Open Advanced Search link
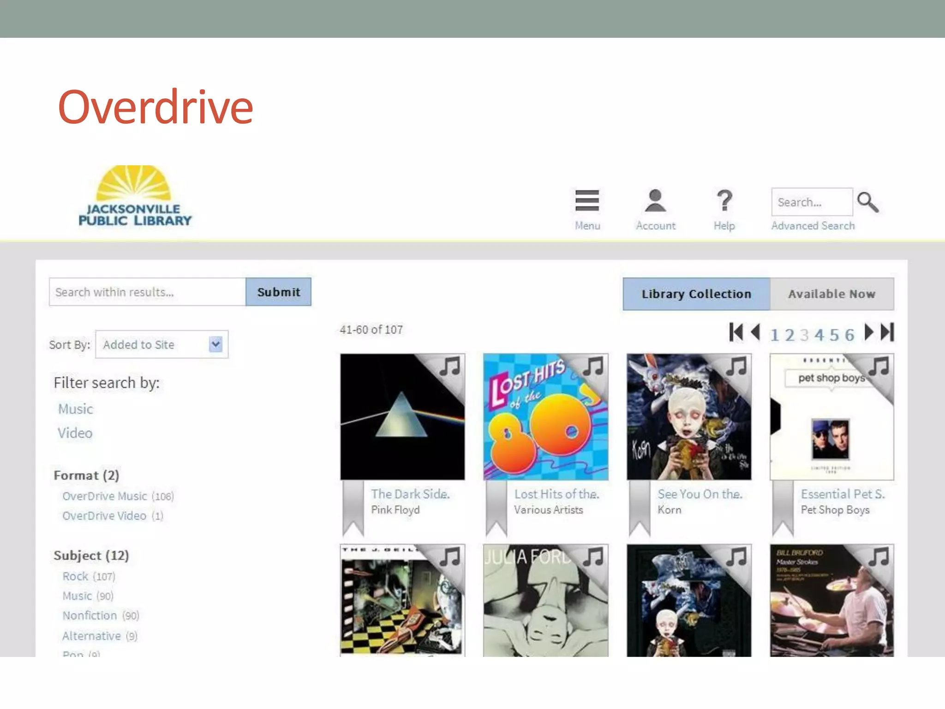The image size is (945, 709). click(x=813, y=226)
